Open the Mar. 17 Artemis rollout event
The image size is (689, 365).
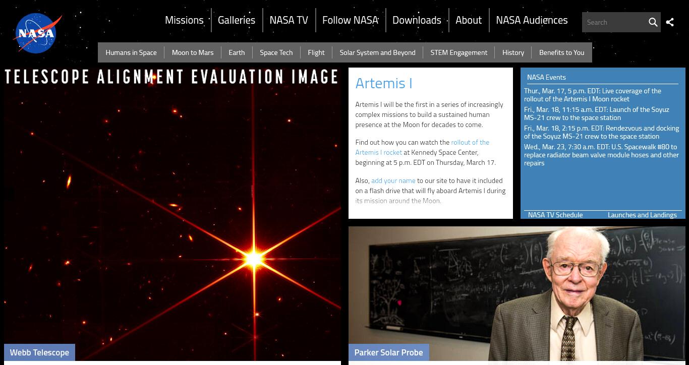pyautogui.click(x=593, y=95)
